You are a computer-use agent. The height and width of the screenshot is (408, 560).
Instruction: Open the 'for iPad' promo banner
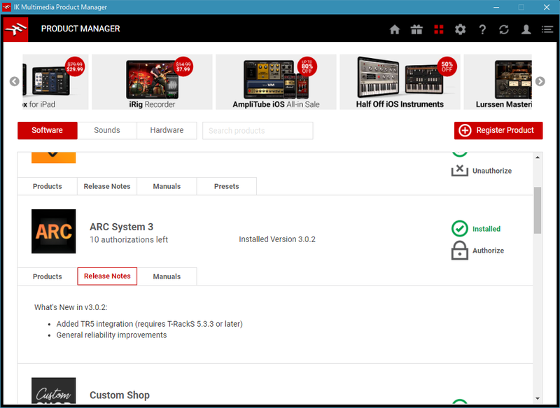tap(55, 82)
